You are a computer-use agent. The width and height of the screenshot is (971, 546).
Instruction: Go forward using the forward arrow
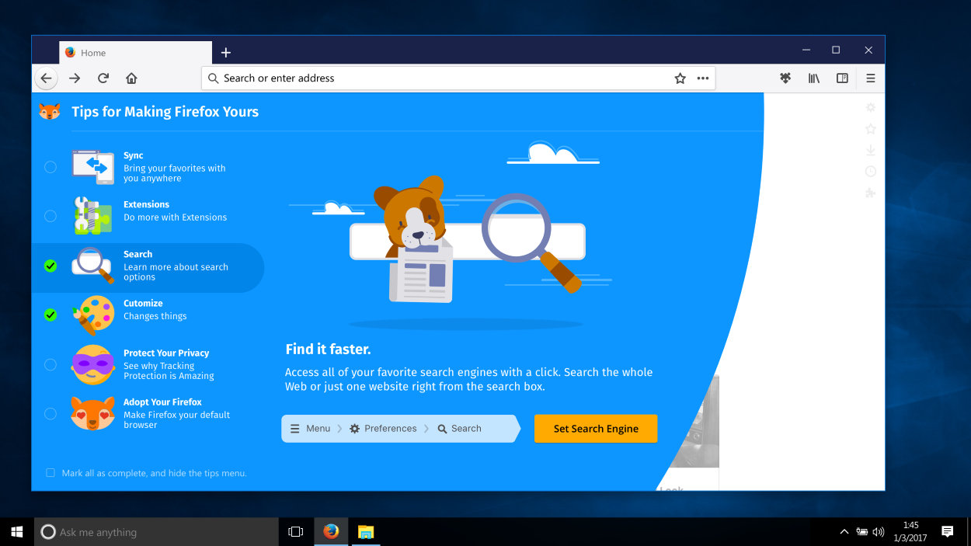(75, 78)
